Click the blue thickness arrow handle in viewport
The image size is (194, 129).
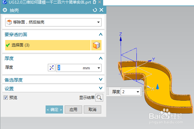click(x=157, y=87)
